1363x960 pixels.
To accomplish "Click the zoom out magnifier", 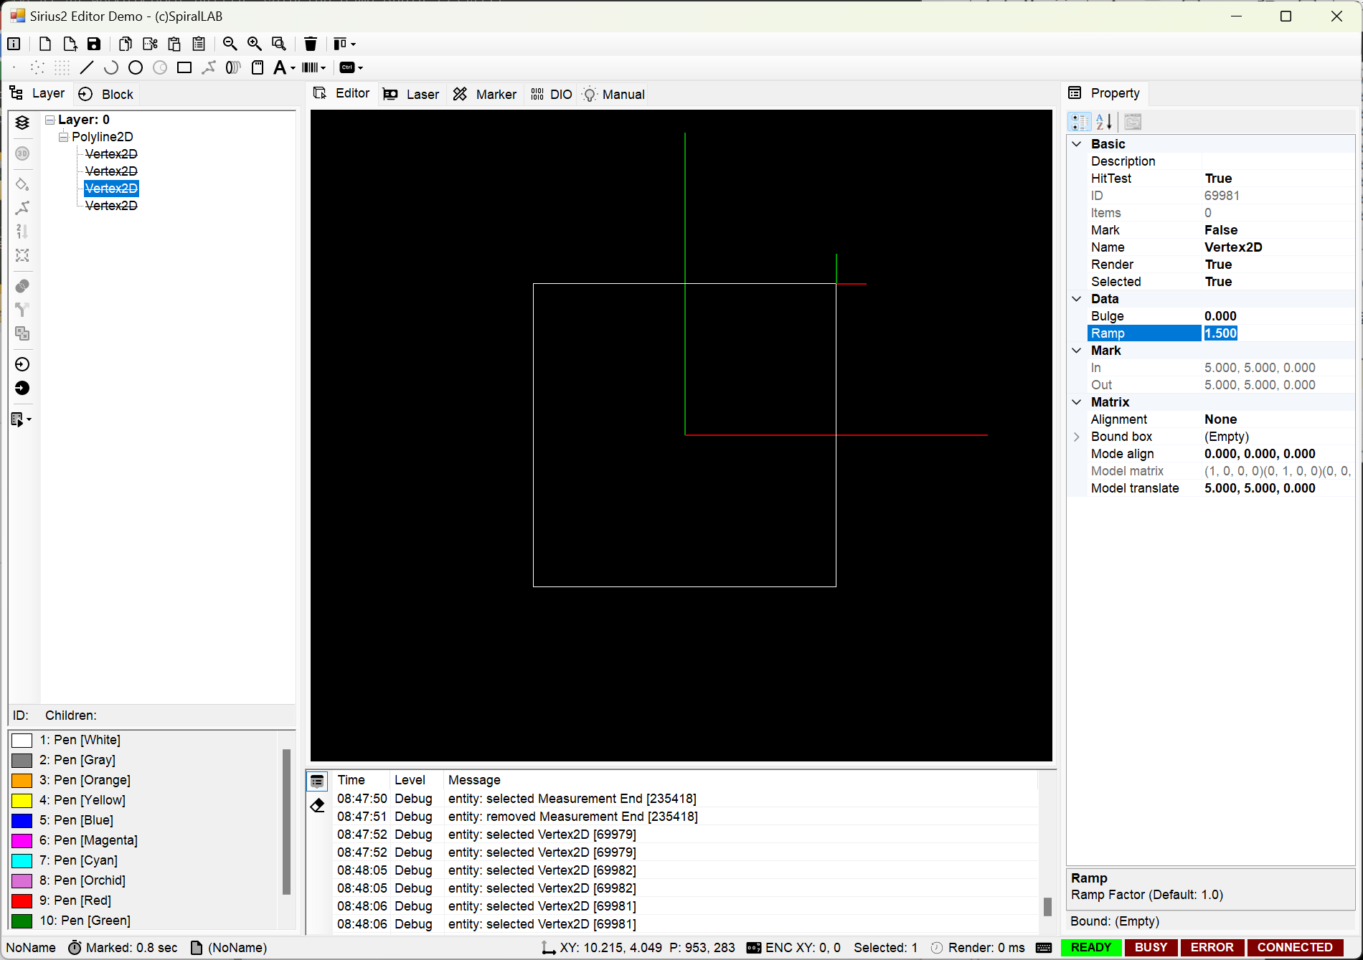I will pos(230,44).
